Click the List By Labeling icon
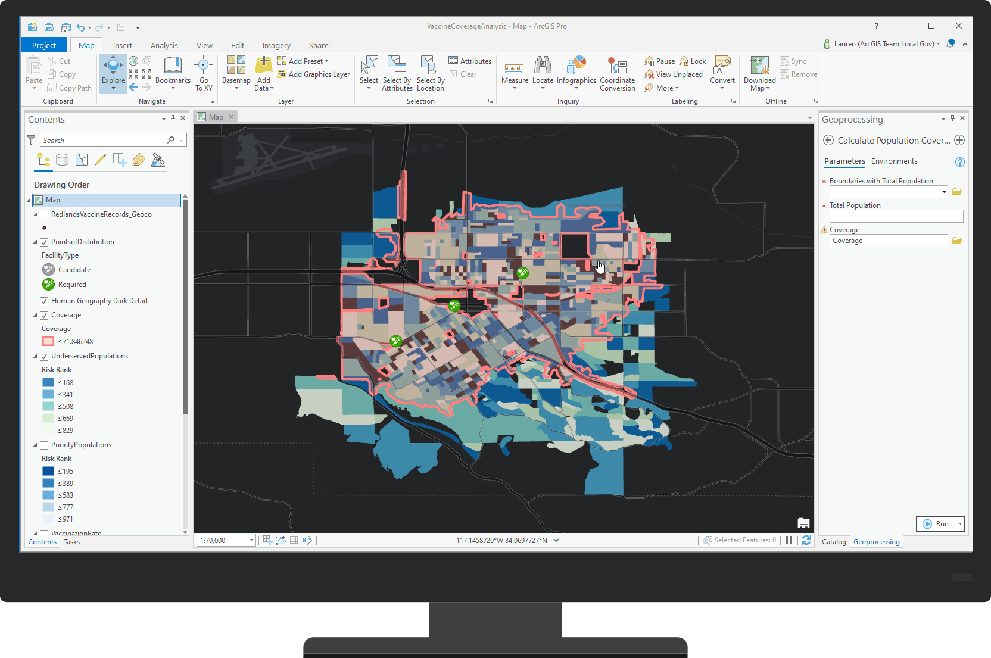 pos(139,160)
